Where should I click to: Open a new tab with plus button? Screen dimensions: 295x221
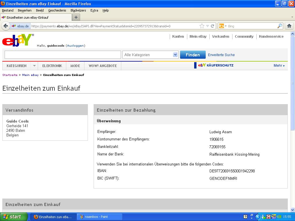tap(76, 17)
